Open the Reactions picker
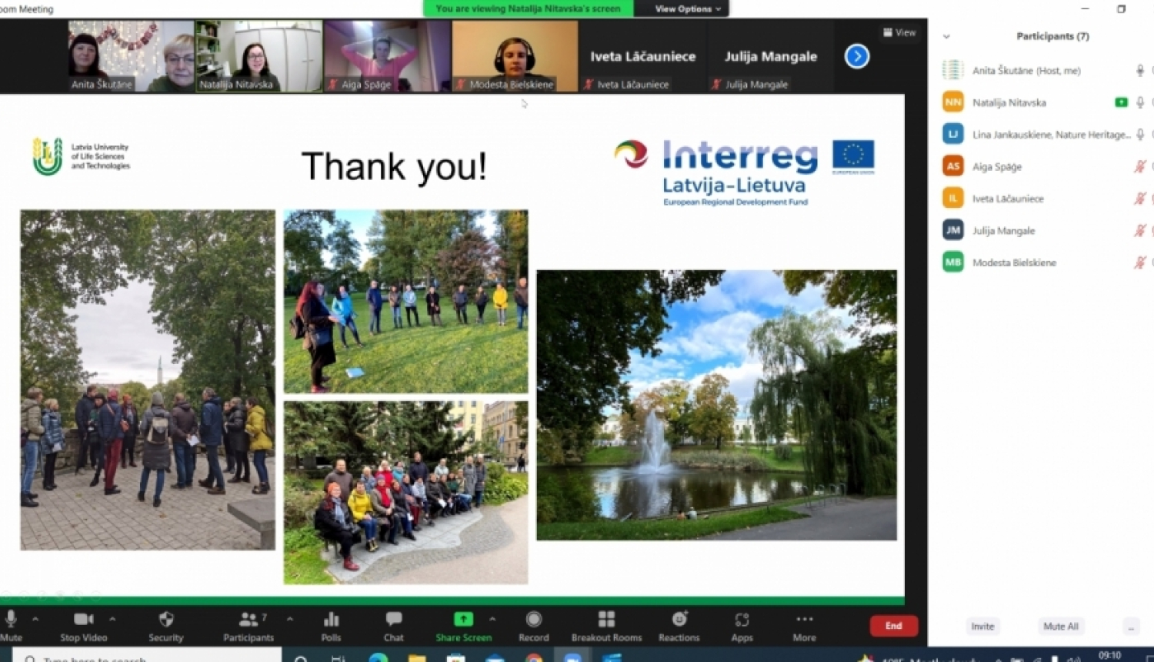This screenshot has width=1154, height=662. point(679,625)
